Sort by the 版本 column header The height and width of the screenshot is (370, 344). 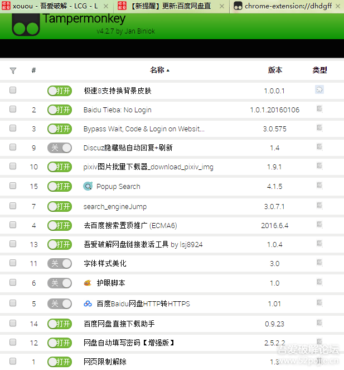tap(275, 70)
